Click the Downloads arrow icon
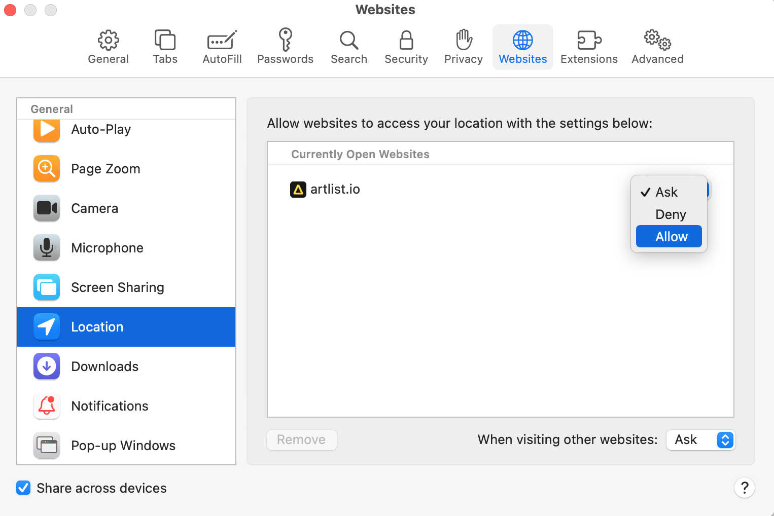The image size is (774, 516). [46, 366]
